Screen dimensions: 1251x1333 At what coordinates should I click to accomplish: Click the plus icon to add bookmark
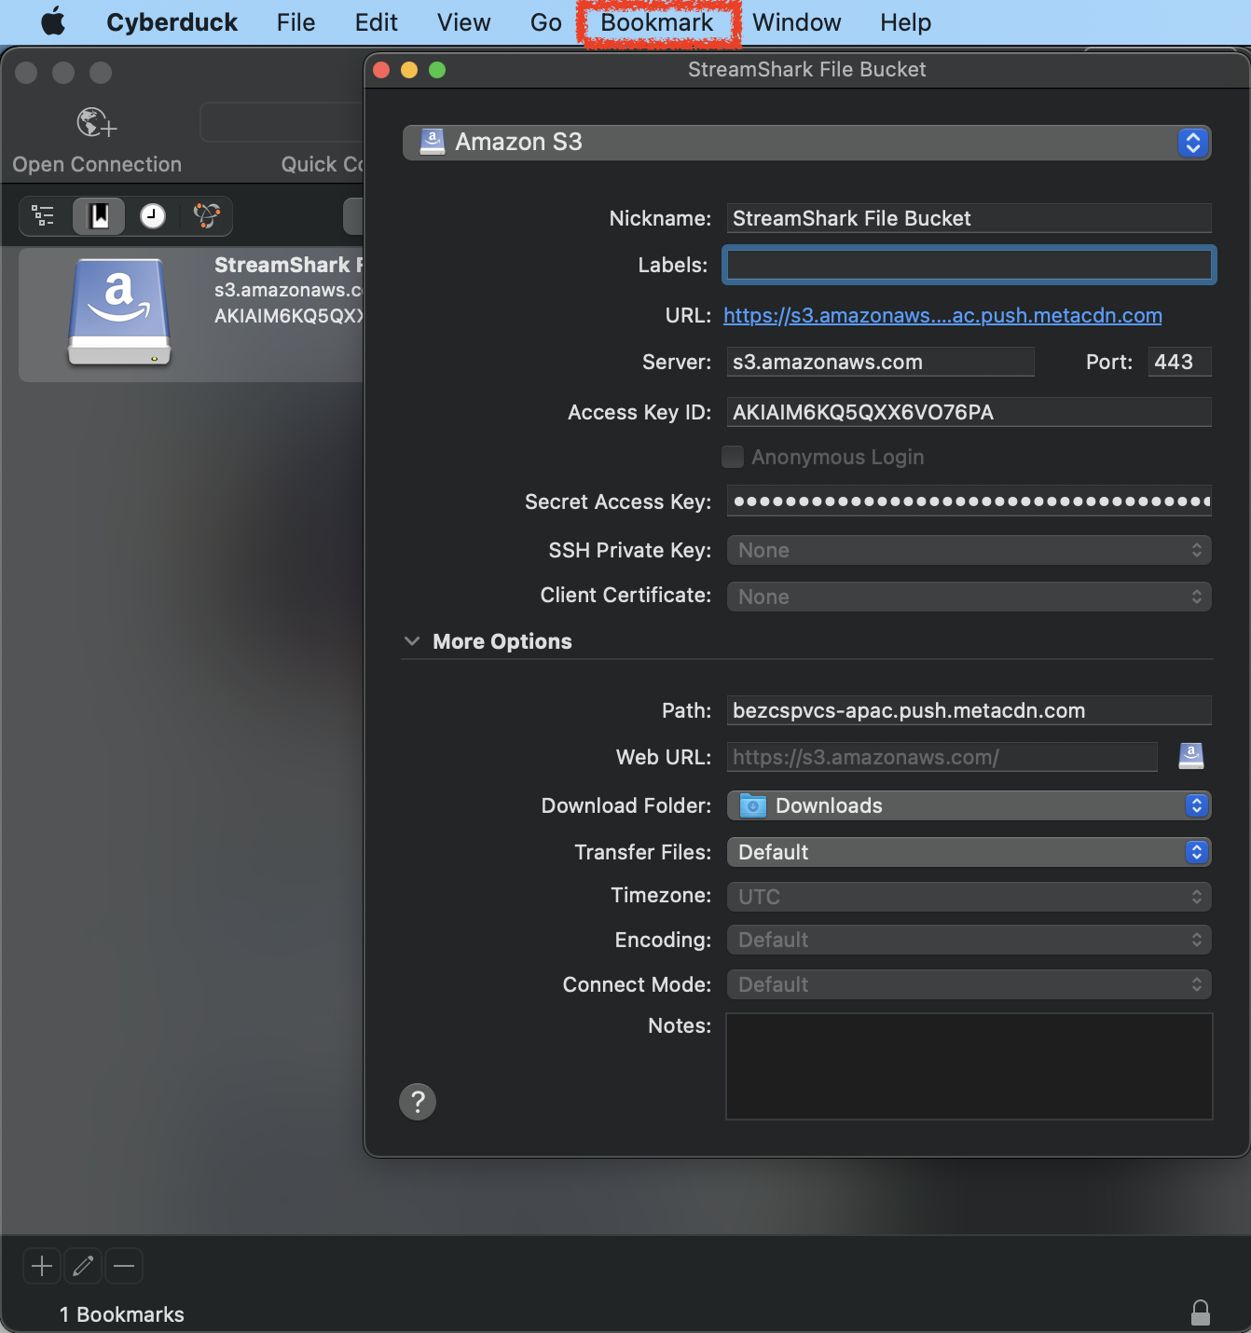pos(42,1266)
